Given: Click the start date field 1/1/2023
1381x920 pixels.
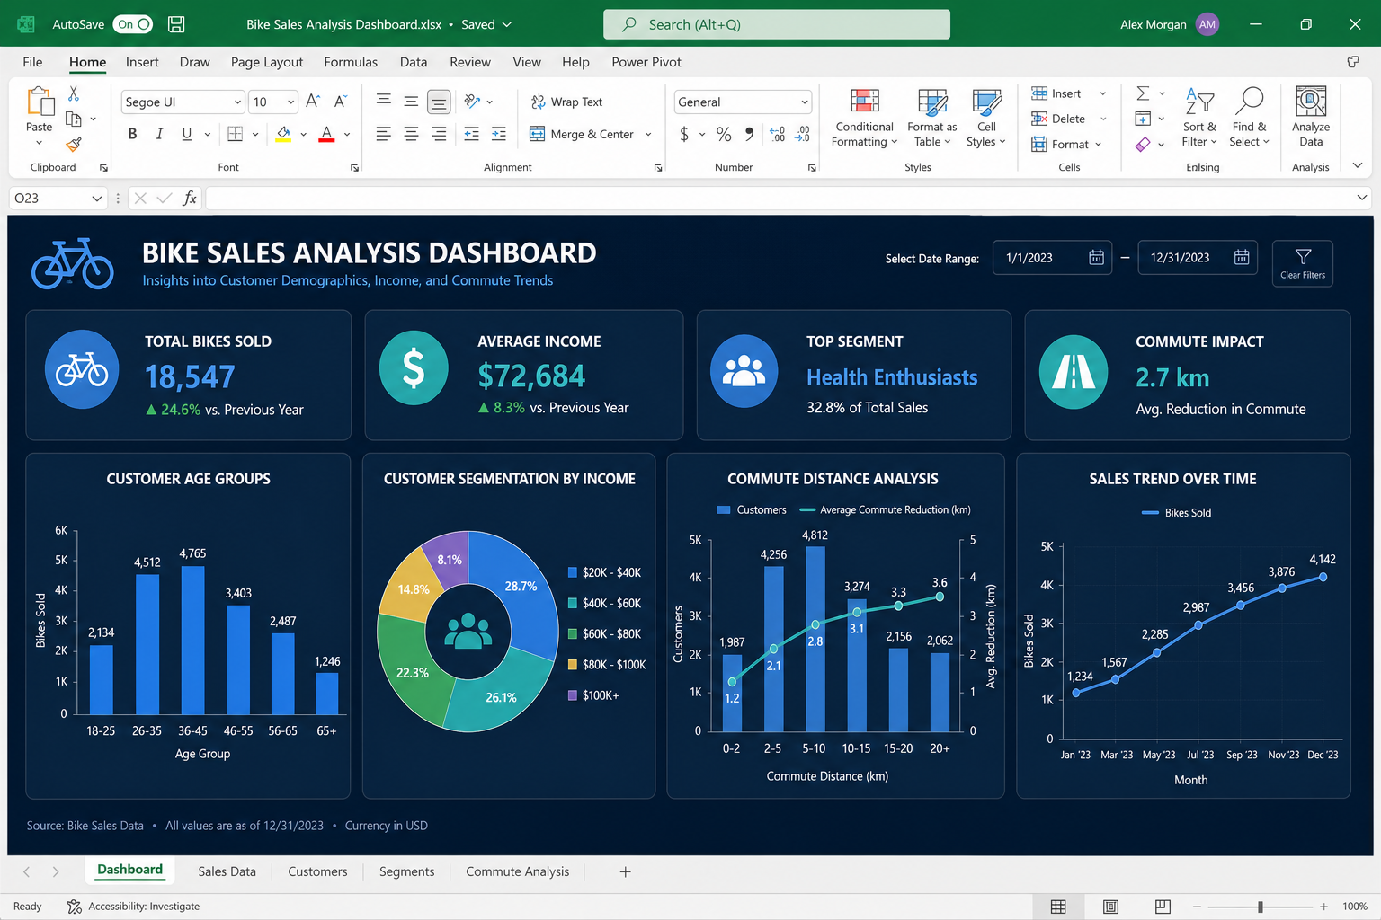Looking at the screenshot, I should [x=1052, y=258].
